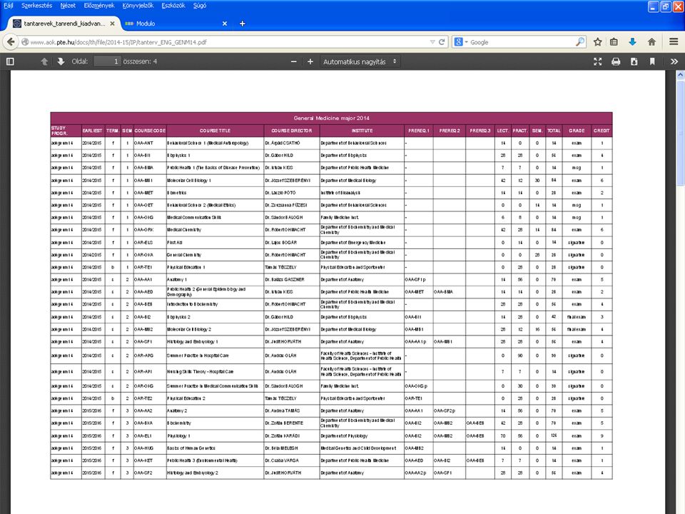
Task: Click the General Medicine major 2014 title
Action: [331, 118]
